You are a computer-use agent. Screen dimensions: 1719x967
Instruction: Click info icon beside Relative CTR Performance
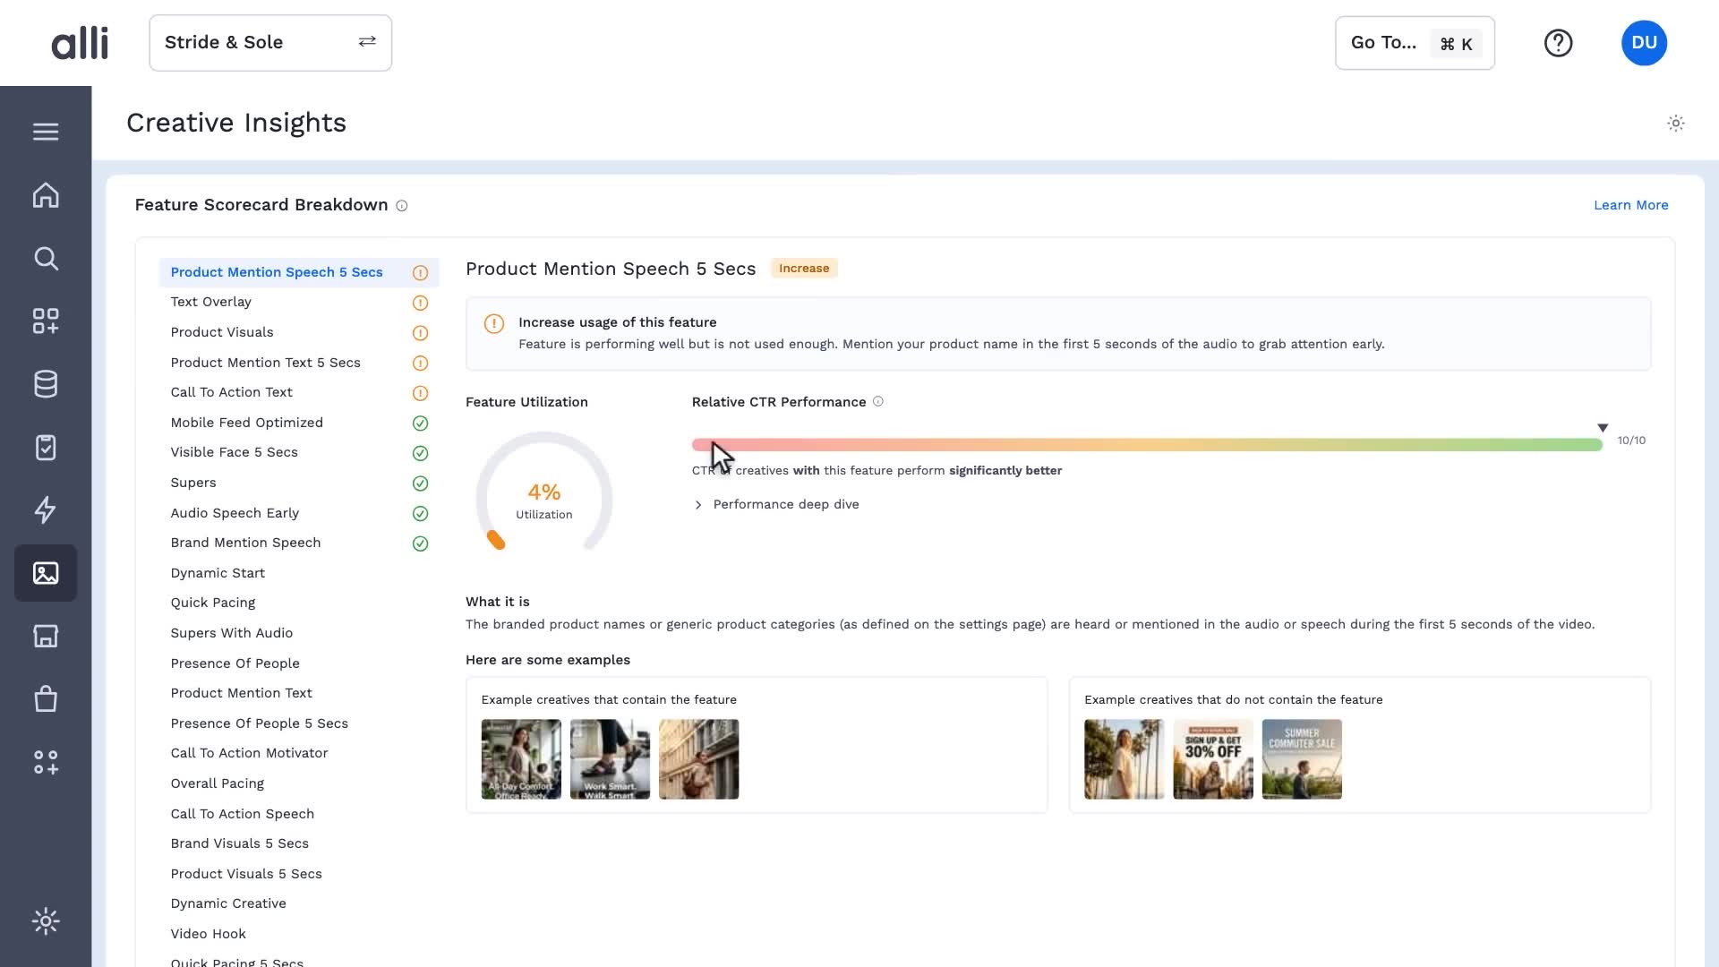click(878, 401)
